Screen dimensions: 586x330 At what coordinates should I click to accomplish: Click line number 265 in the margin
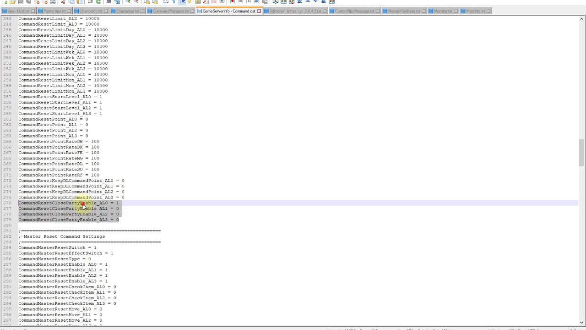pyautogui.click(x=7, y=142)
